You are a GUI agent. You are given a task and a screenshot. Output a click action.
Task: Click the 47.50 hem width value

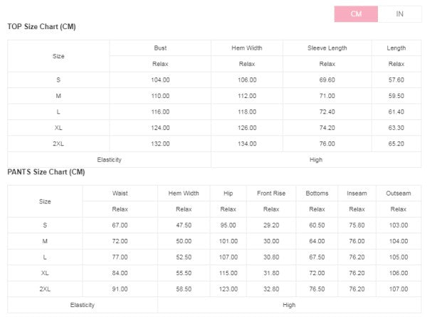[184, 225]
